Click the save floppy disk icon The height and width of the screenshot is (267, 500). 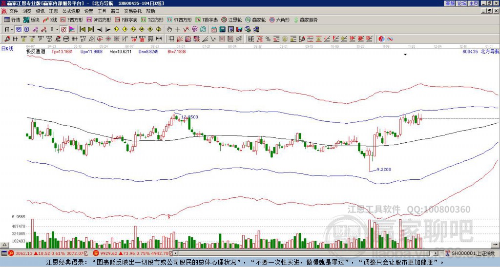(x=239, y=30)
